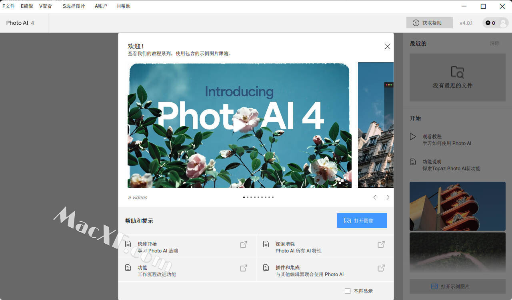Select the last carousel pagination dot
The height and width of the screenshot is (300, 512).
pyautogui.click(x=273, y=197)
